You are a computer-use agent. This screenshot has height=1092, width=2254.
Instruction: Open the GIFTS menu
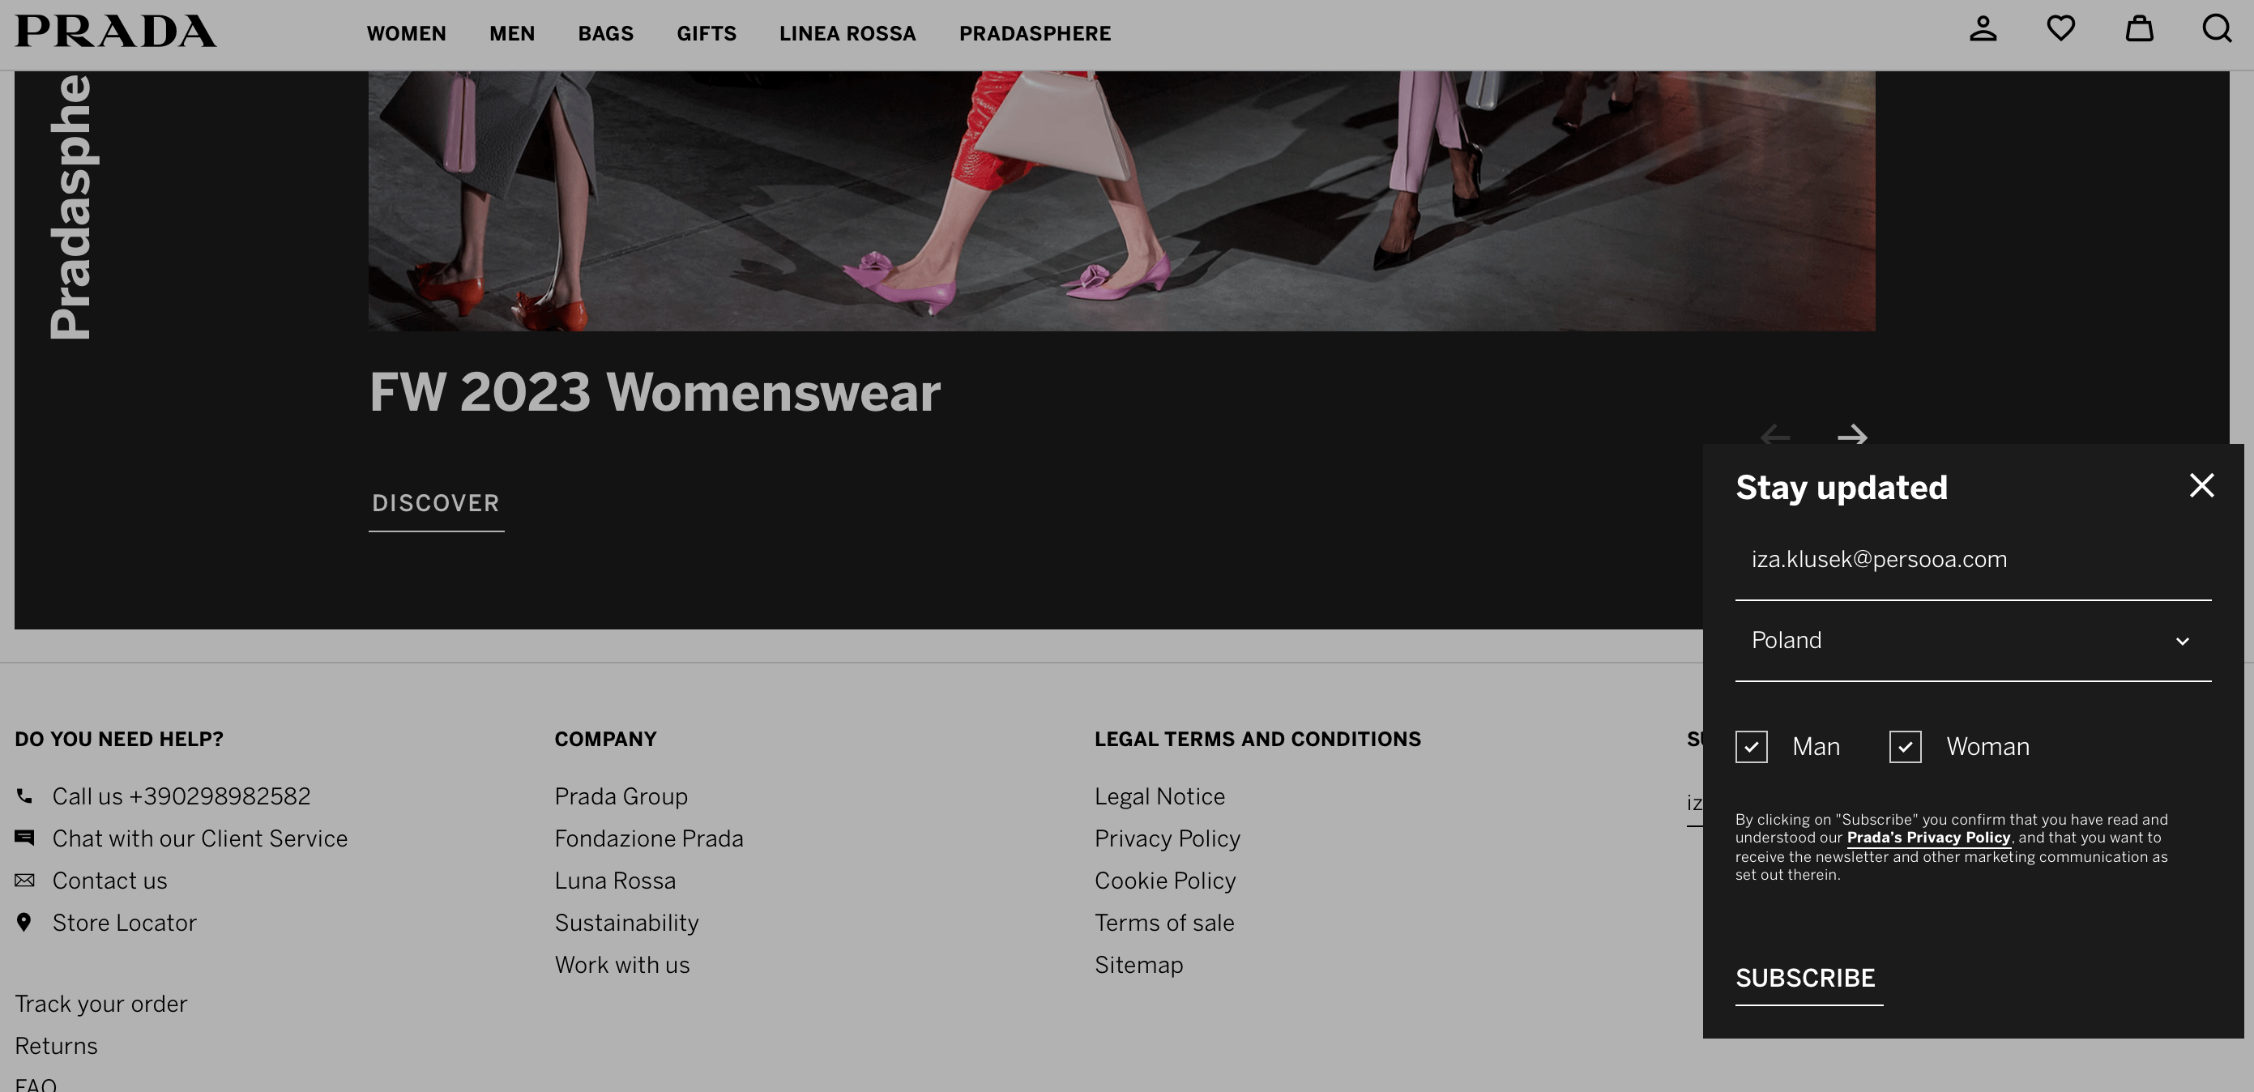click(x=707, y=33)
